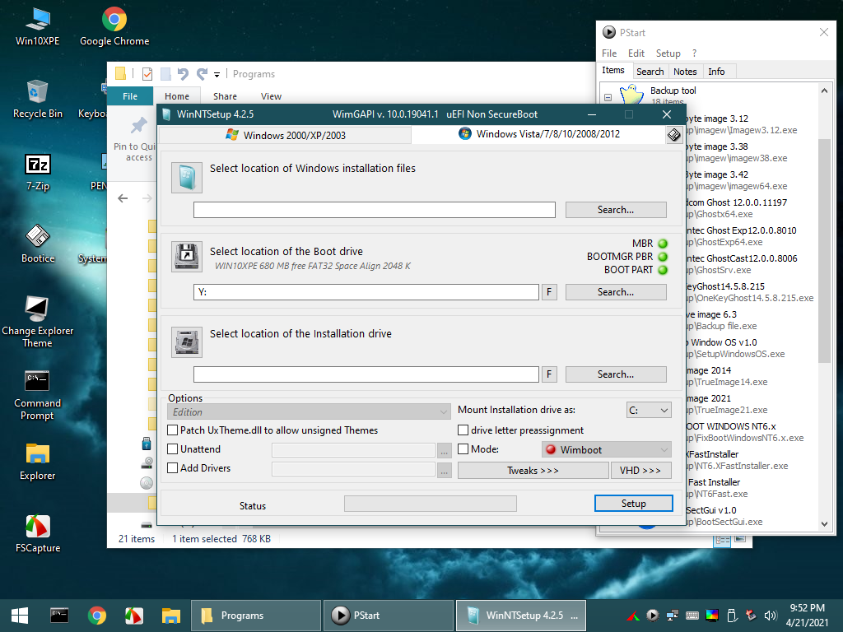
Task: Click the Pin to Quick access icon
Action: [138, 125]
